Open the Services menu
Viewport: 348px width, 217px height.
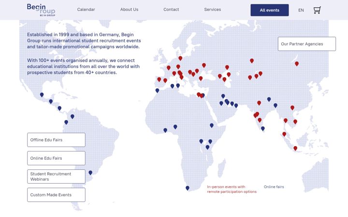click(212, 10)
